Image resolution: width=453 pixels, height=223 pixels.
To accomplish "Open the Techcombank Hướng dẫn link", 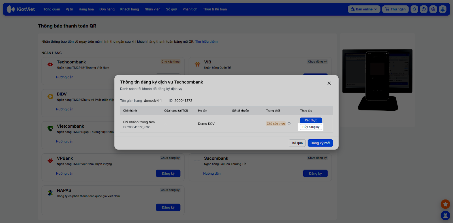I will [65, 77].
